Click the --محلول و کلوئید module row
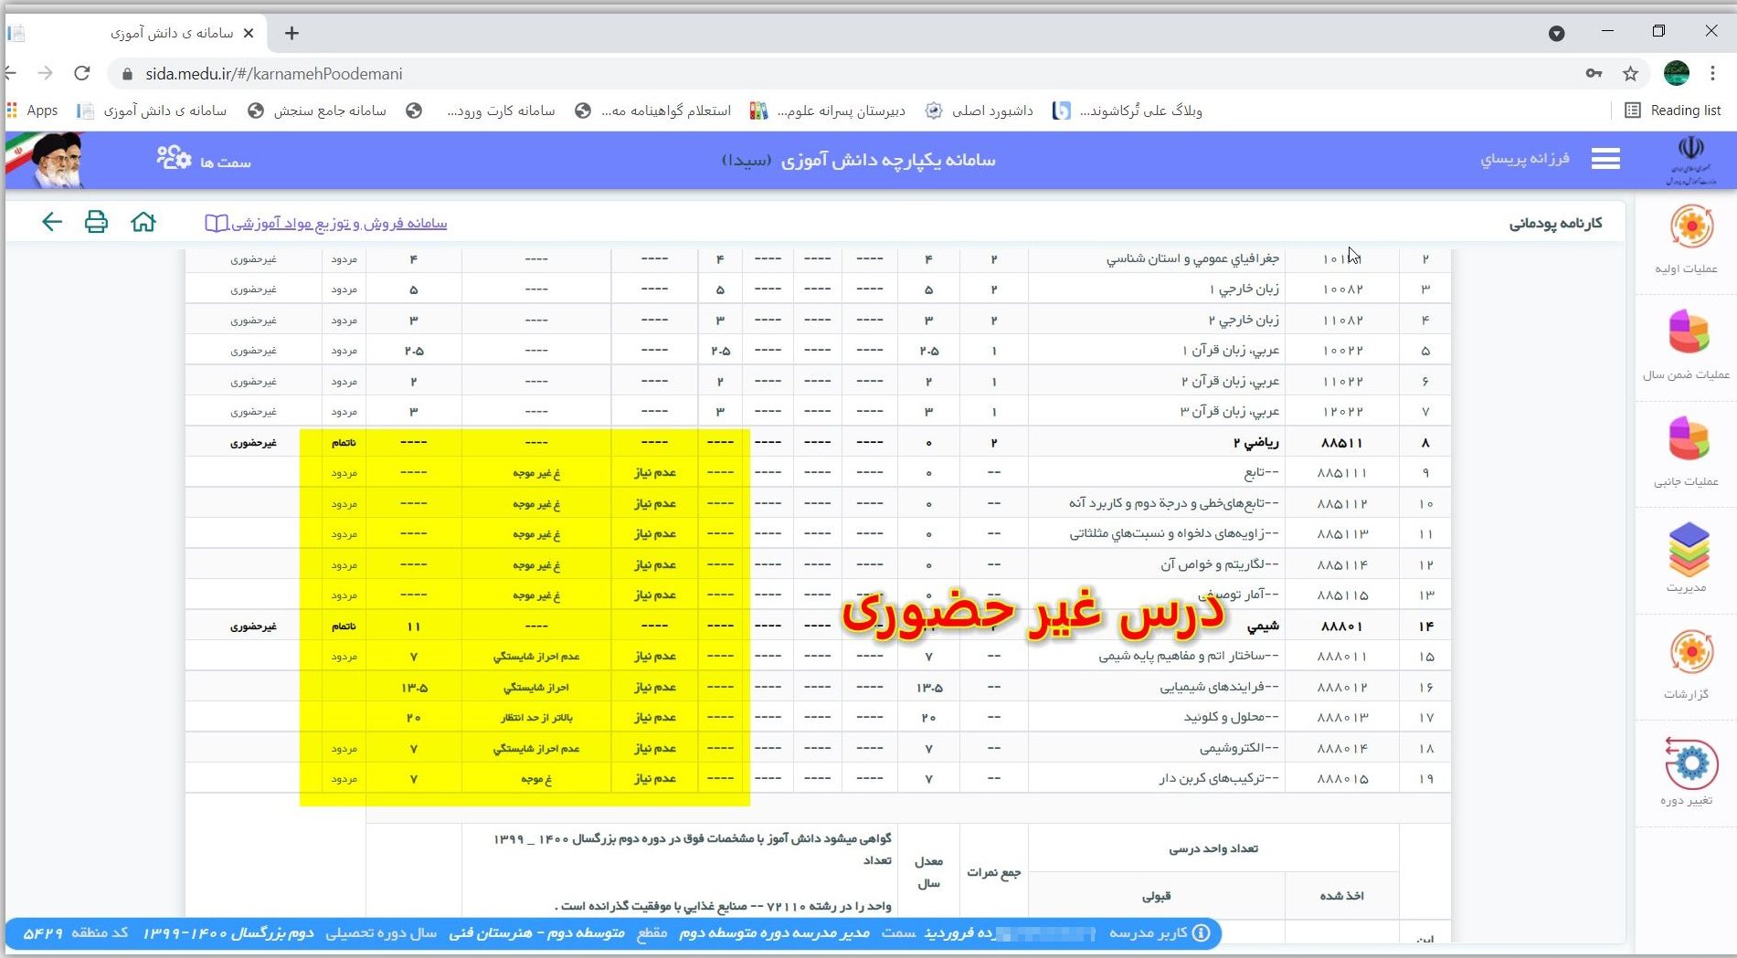 (818, 717)
